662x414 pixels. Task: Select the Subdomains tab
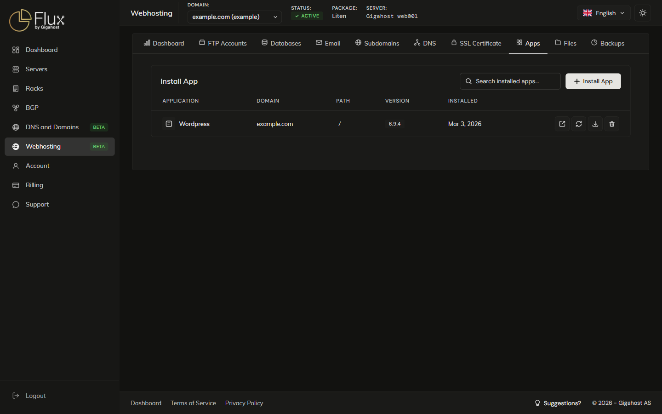click(x=377, y=43)
